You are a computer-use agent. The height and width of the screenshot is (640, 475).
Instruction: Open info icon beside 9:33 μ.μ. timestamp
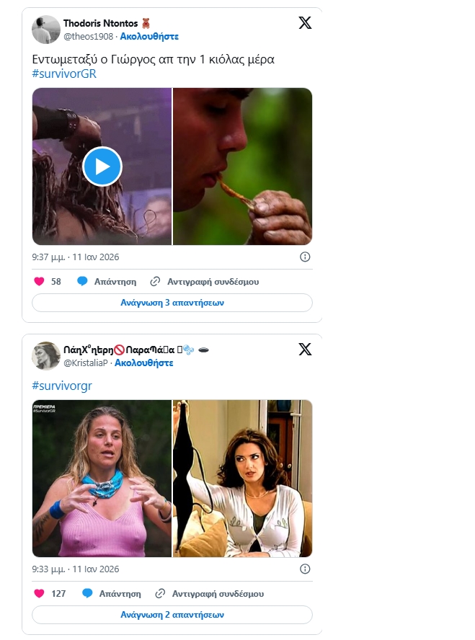pyautogui.click(x=305, y=569)
